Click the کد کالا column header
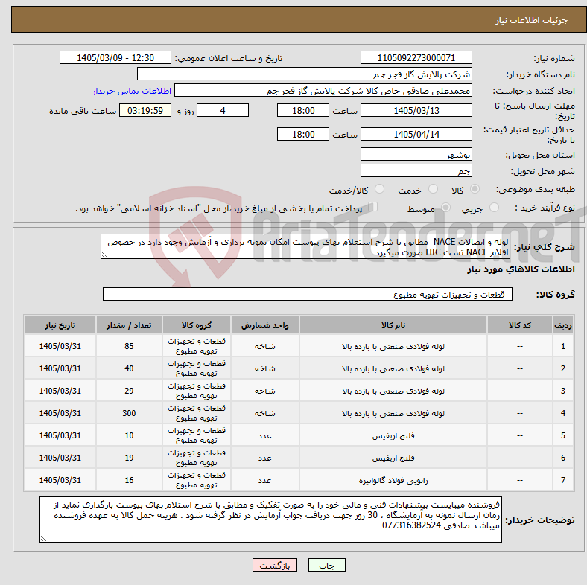This screenshot has height=585, width=587. (x=520, y=325)
